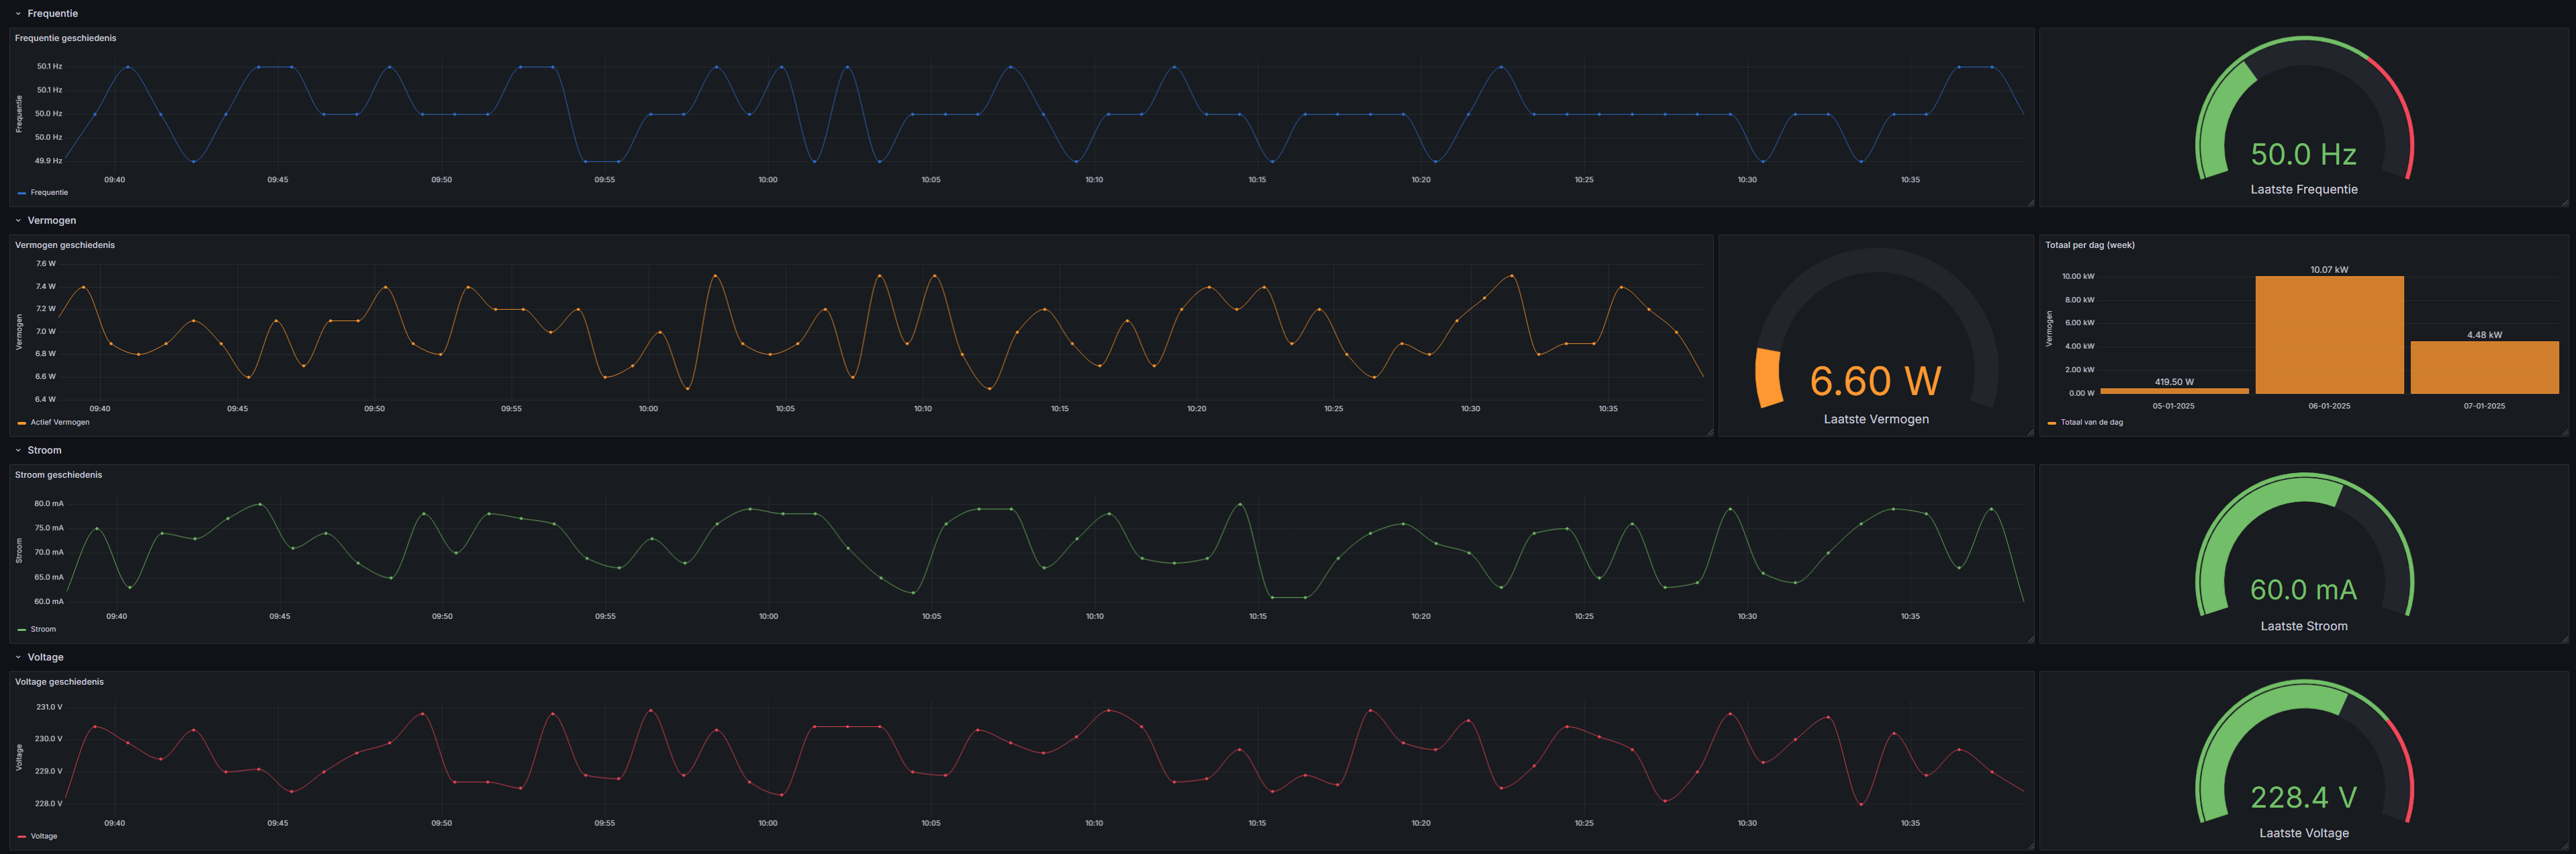Toggle the Stroom legend series label
Viewport: 2576px width, 854px height.
pos(43,629)
